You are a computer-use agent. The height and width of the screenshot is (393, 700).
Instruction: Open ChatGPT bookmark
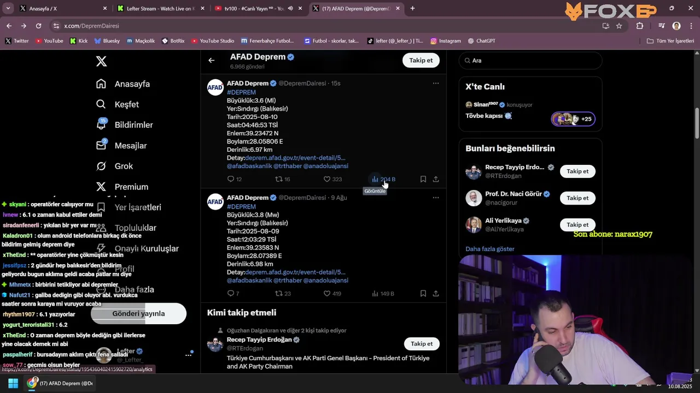pyautogui.click(x=482, y=41)
